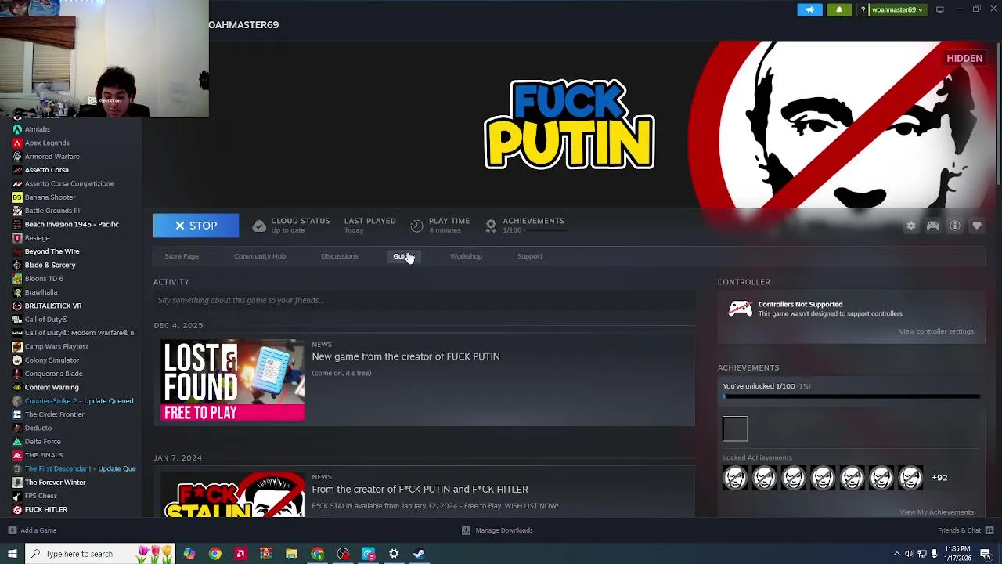
Task: Select Beach Invasion 1945 - Pacific
Action: point(70,224)
